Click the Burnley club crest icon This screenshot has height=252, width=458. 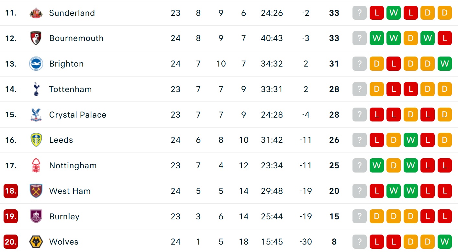[x=36, y=216]
